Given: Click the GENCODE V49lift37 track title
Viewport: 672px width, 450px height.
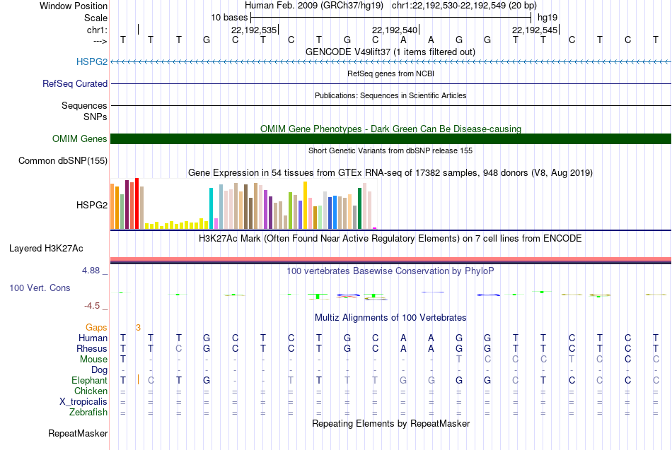Looking at the screenshot, I should [x=390, y=52].
